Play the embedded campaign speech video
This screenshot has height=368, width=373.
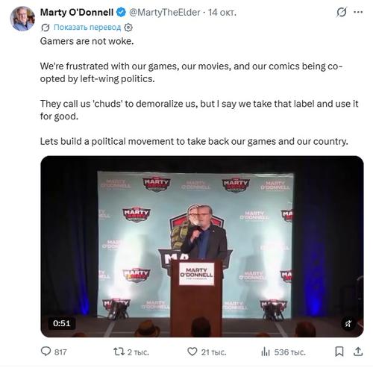pos(202,246)
